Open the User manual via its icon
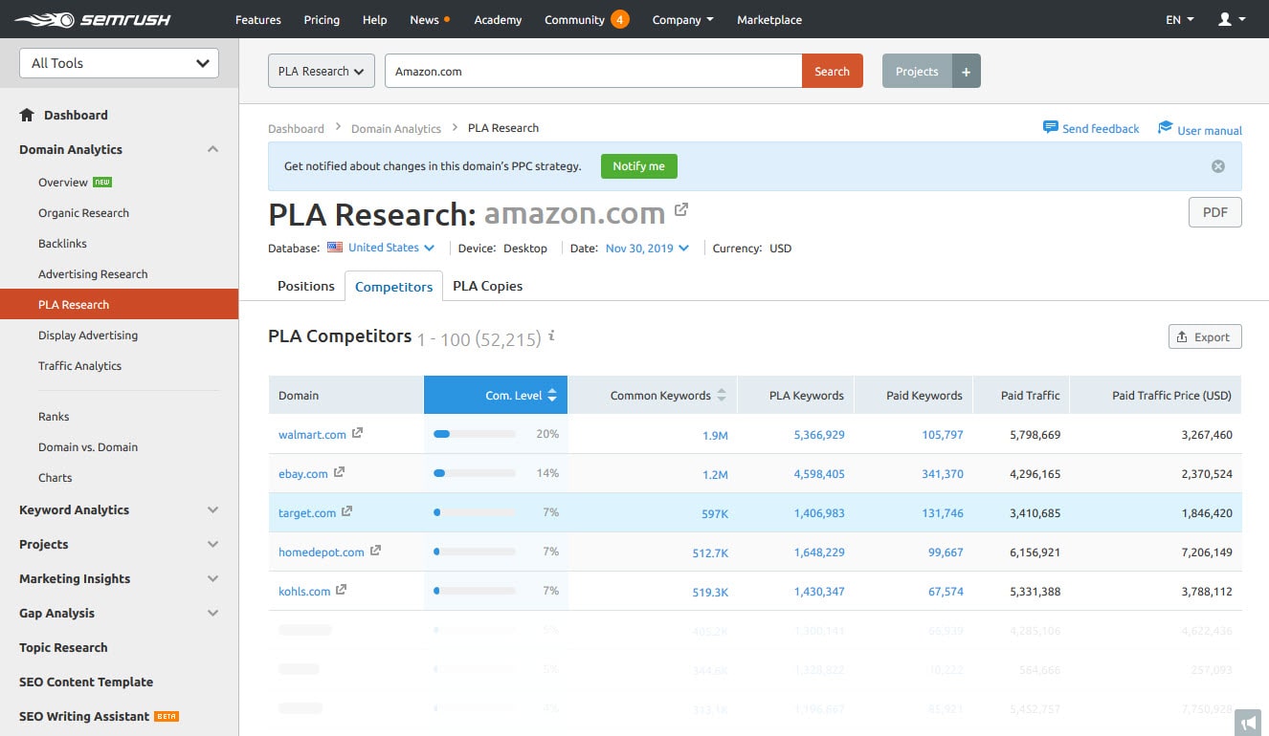The width and height of the screenshot is (1269, 736). [1165, 126]
